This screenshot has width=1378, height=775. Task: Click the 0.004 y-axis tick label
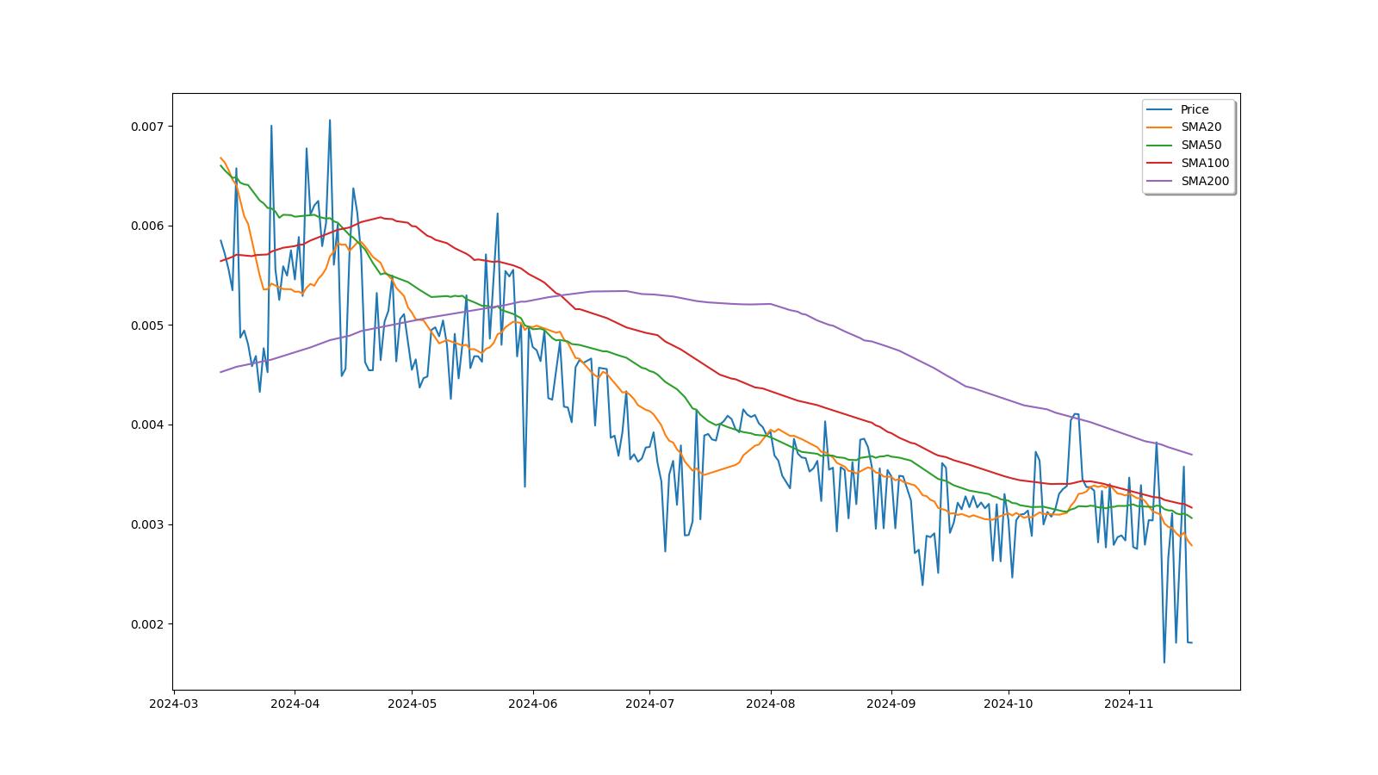tap(146, 425)
